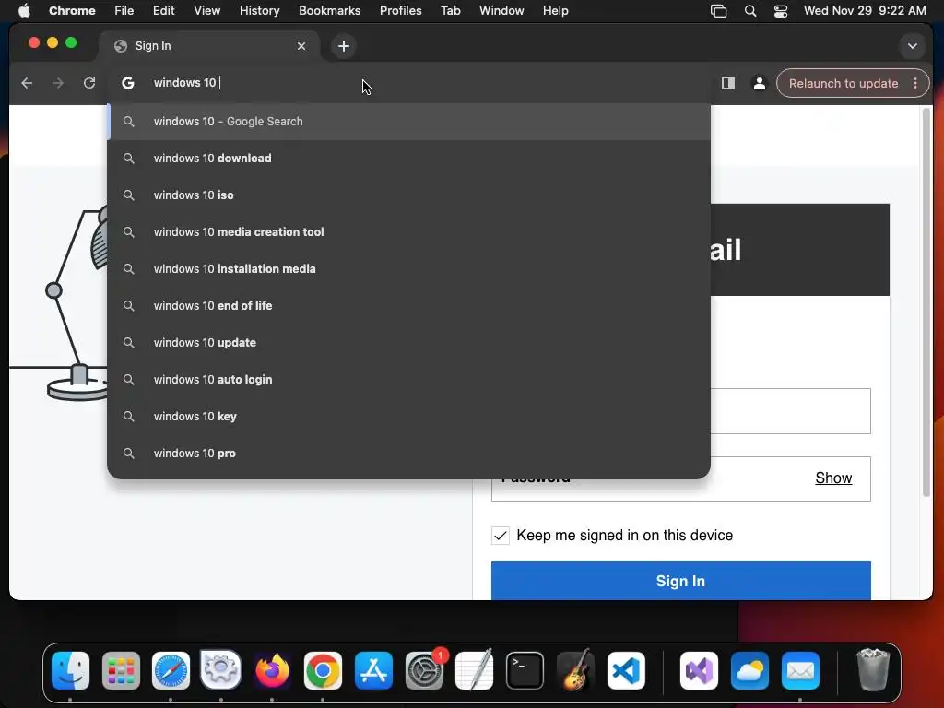Open Safari from the Dock

point(171,670)
